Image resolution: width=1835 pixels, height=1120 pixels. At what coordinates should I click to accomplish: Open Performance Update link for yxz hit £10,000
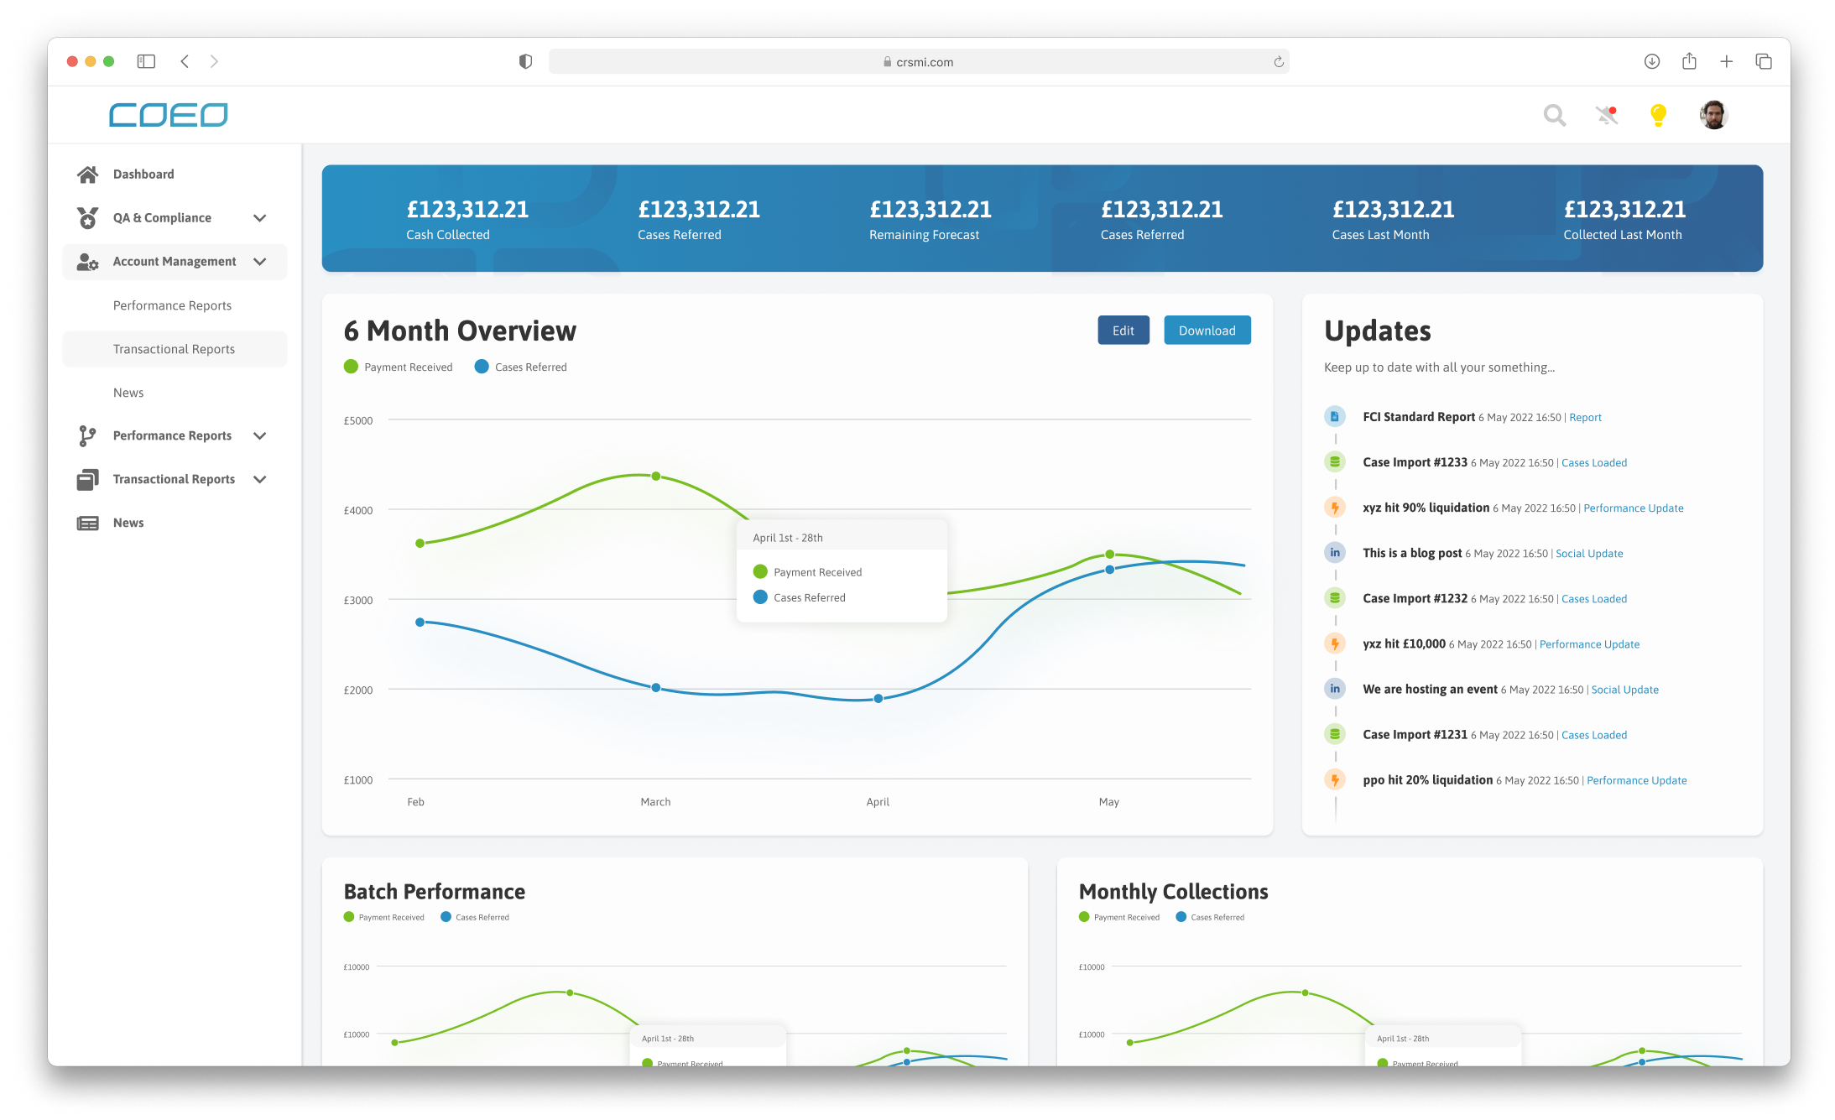tap(1588, 643)
